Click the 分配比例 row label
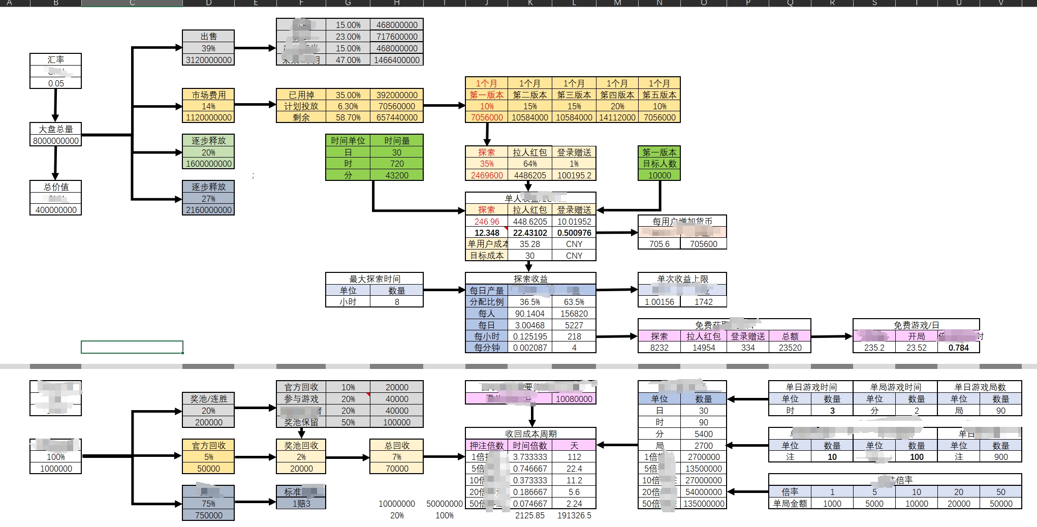 click(x=487, y=302)
